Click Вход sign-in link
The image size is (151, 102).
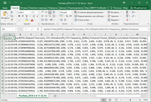click(x=125, y=8)
